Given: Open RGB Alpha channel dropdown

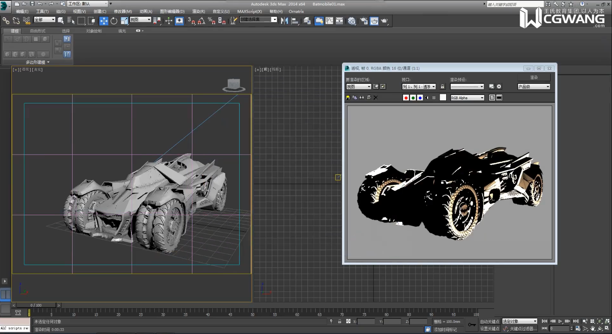Looking at the screenshot, I should point(467,98).
